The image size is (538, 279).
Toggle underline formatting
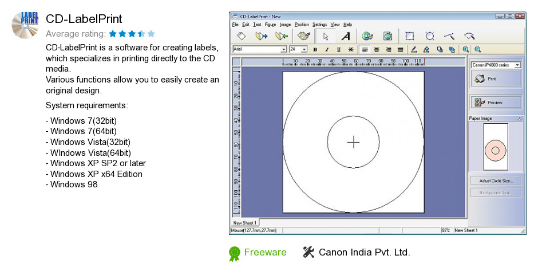tap(339, 49)
